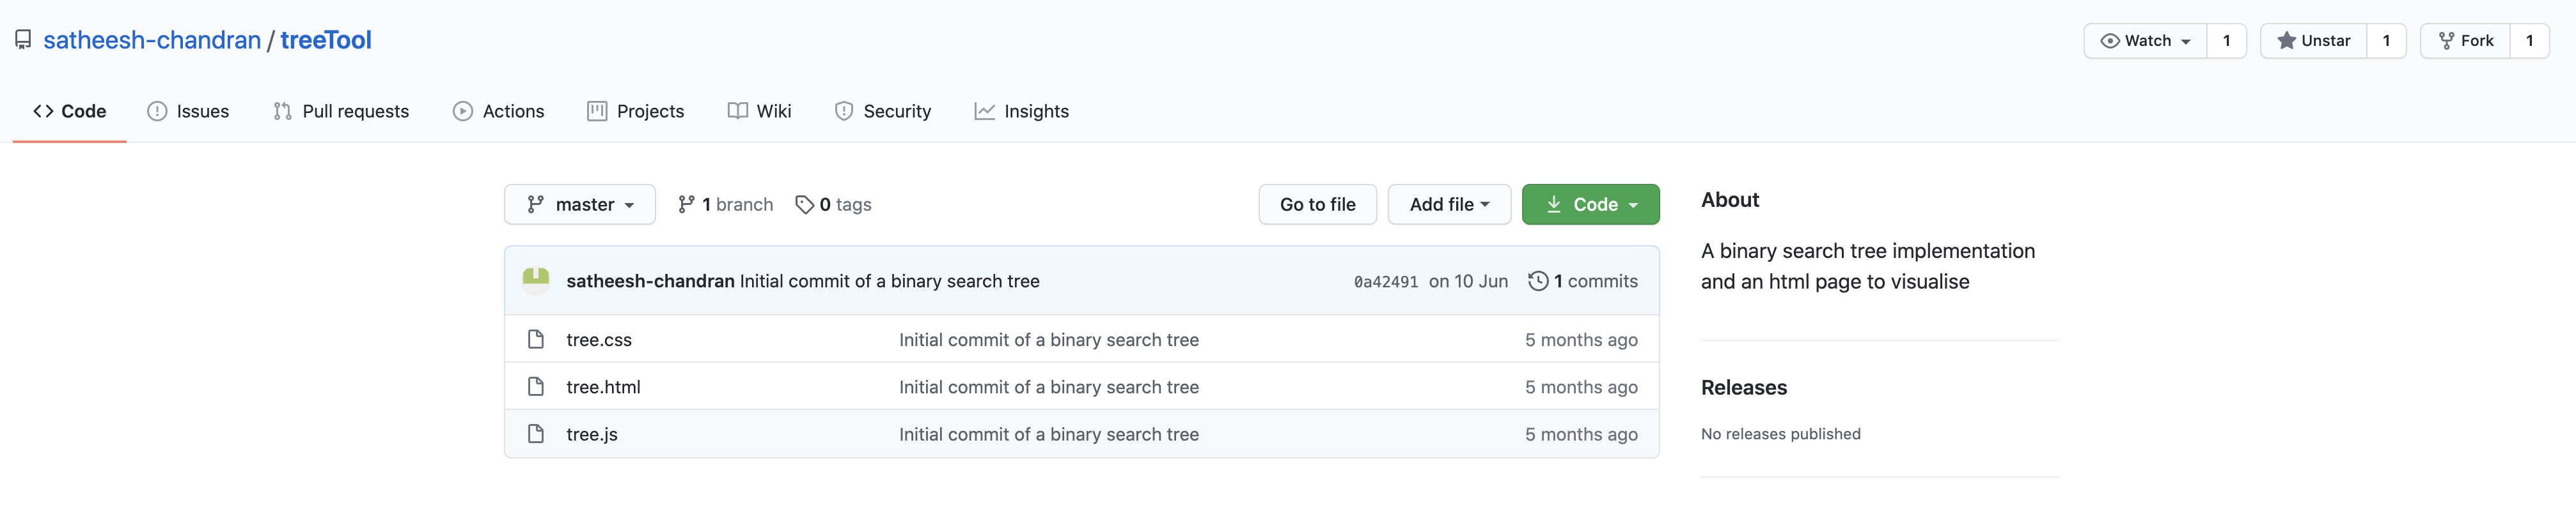Click 'No releases published' text
Viewport: 2576px width, 507px height.
point(1781,434)
